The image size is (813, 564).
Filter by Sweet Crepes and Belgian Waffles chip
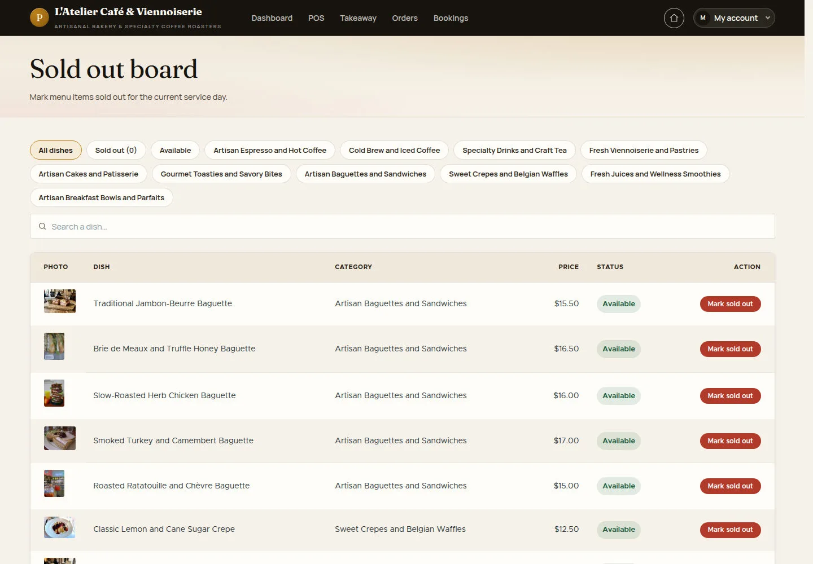click(508, 174)
